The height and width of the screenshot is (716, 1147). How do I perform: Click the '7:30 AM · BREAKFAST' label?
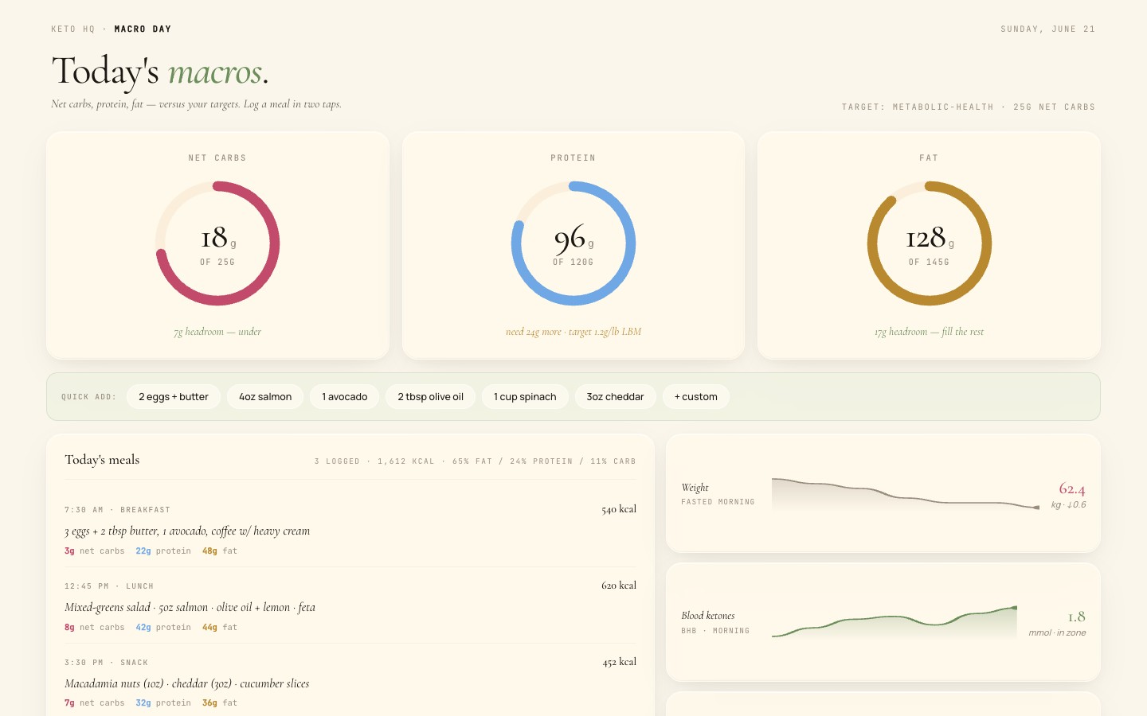tap(118, 510)
